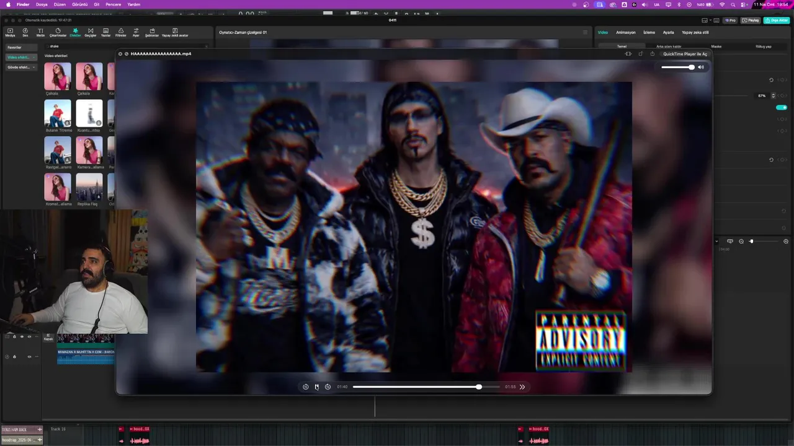Screen dimensions: 794x446
Task: Adjust the Quick Look volume slider
Action: (x=678, y=67)
